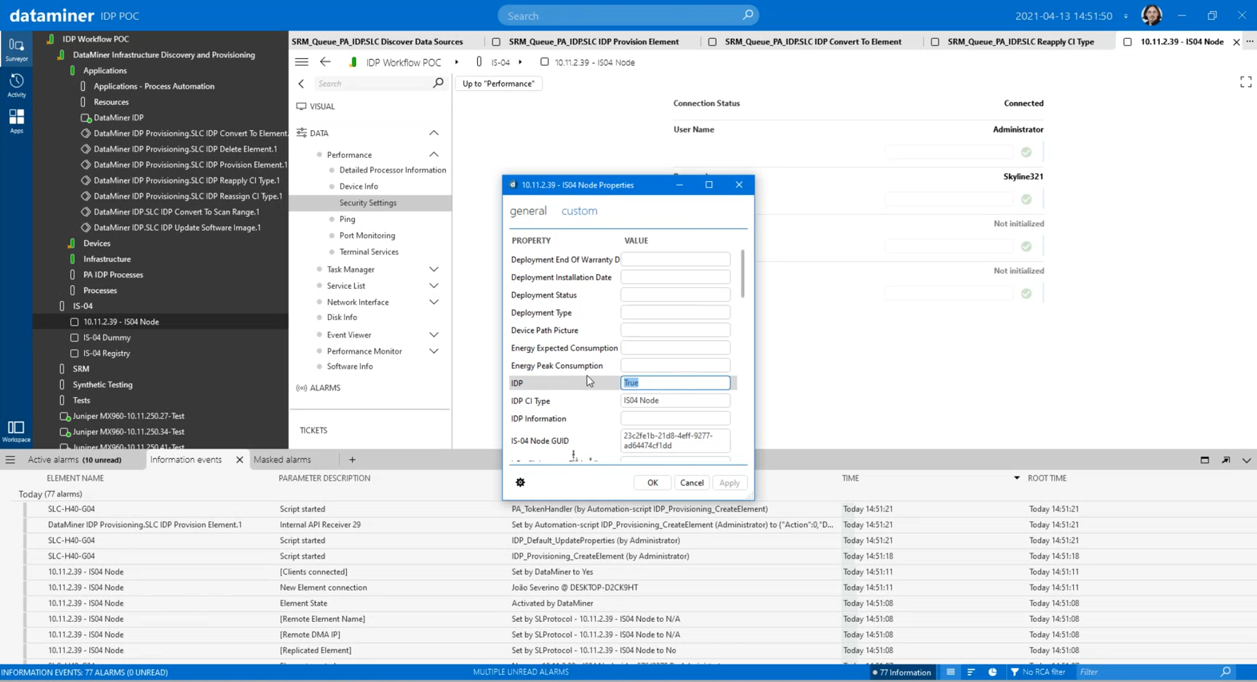Click the magnifier in the data page search box
Viewport: 1257px width, 682px height.
pos(438,83)
